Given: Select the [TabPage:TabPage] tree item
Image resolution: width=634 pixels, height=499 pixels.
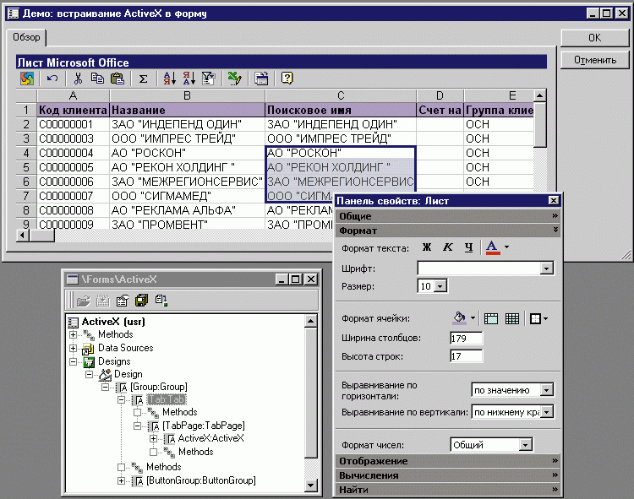Looking at the screenshot, I should (204, 426).
